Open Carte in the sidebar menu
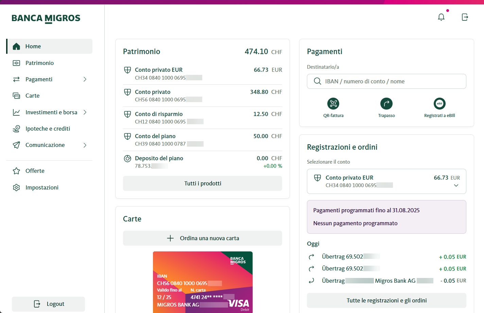Screen dimensions: 484x313 [x=50, y=96]
